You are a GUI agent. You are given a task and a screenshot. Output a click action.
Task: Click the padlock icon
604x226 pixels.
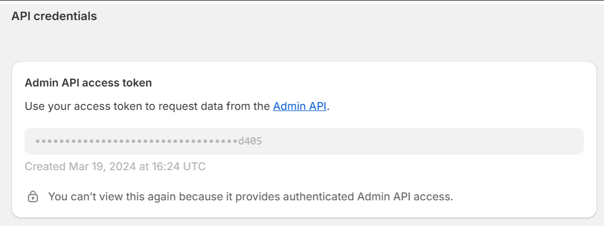[33, 197]
